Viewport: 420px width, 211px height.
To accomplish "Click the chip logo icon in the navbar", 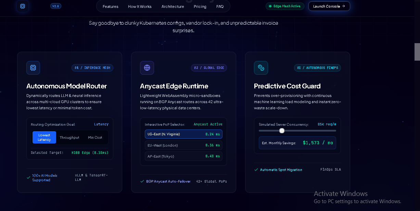I will (x=23, y=6).
